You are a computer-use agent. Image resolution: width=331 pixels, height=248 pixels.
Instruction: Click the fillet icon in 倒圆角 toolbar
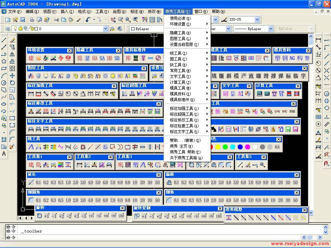click(x=31, y=200)
